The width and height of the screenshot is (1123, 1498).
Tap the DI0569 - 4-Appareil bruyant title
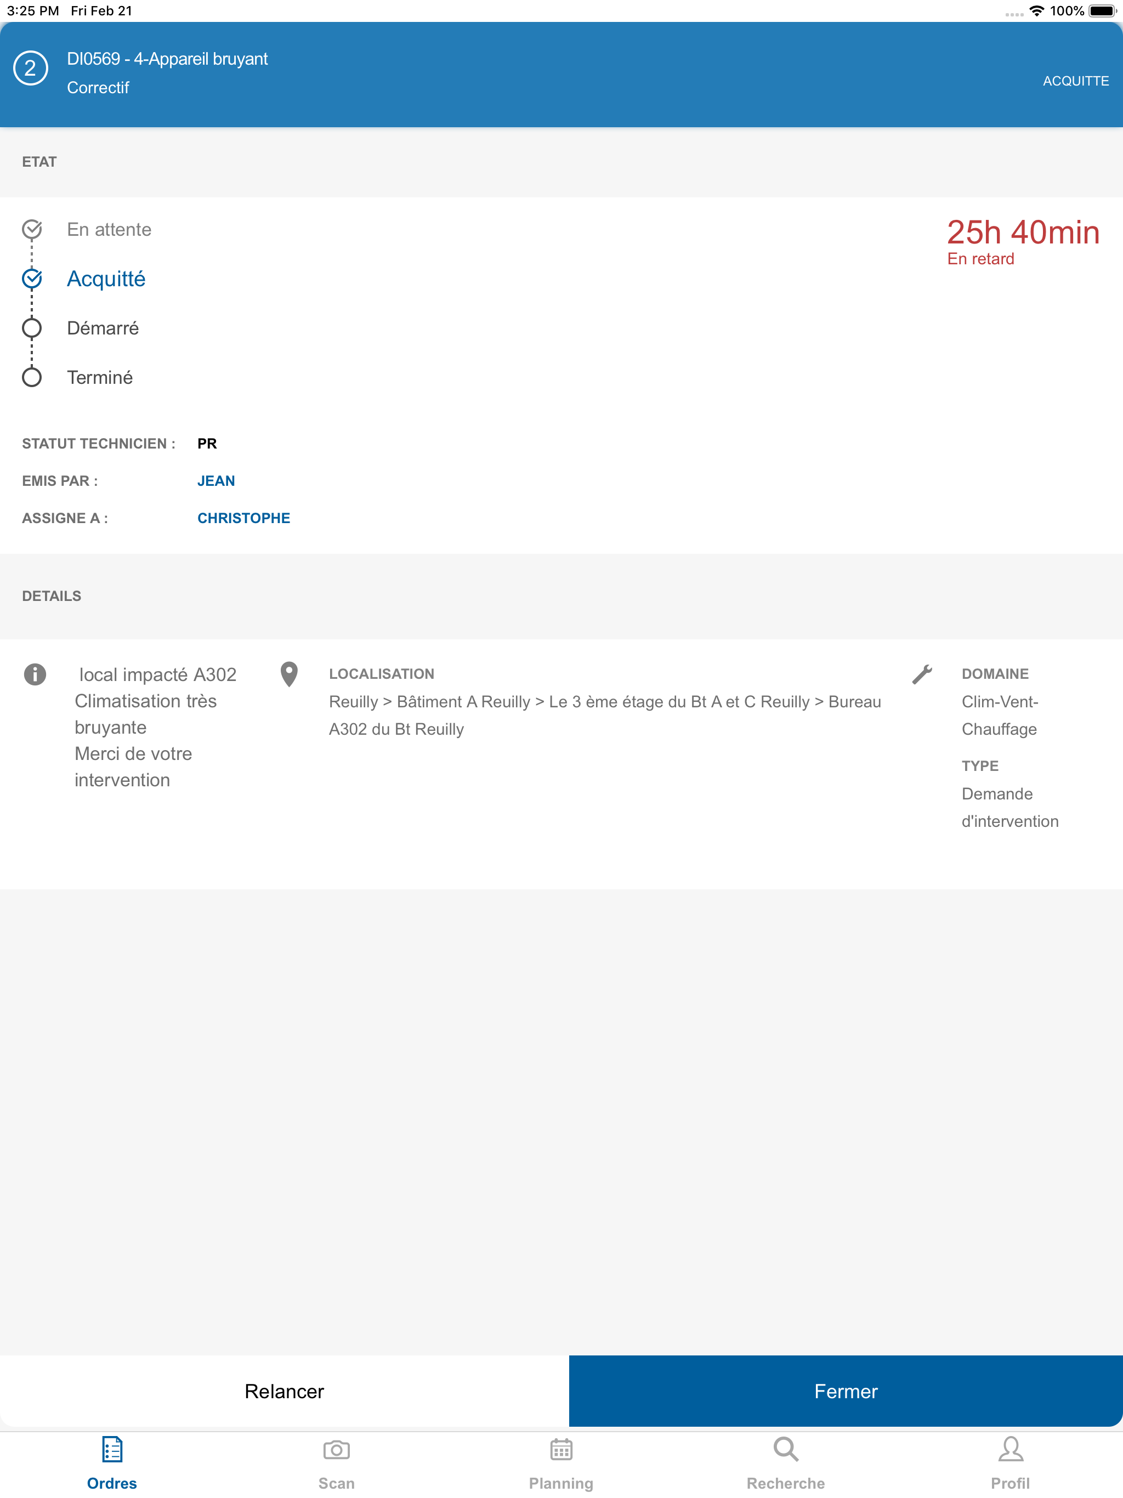click(x=167, y=59)
